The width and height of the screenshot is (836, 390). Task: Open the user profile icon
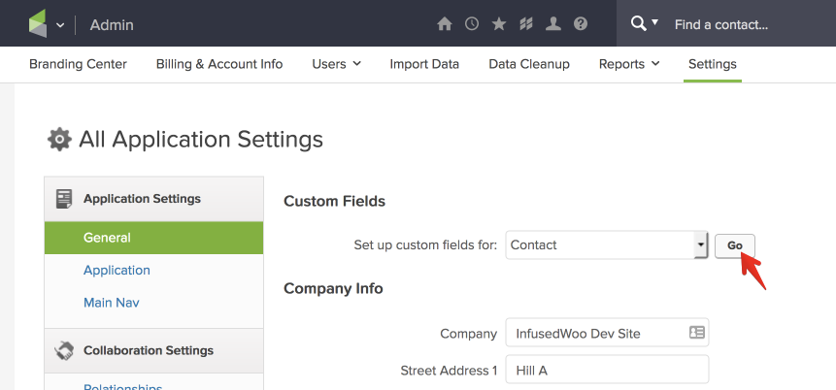click(x=552, y=24)
